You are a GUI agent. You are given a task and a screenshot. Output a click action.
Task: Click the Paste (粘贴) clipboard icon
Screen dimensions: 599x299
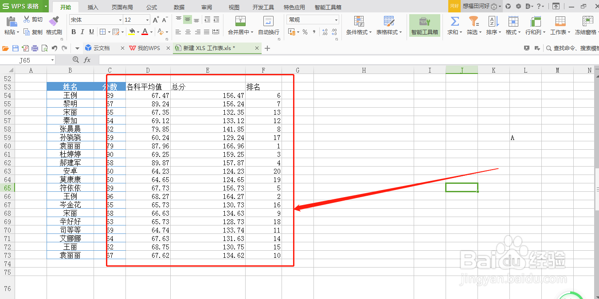(x=11, y=22)
